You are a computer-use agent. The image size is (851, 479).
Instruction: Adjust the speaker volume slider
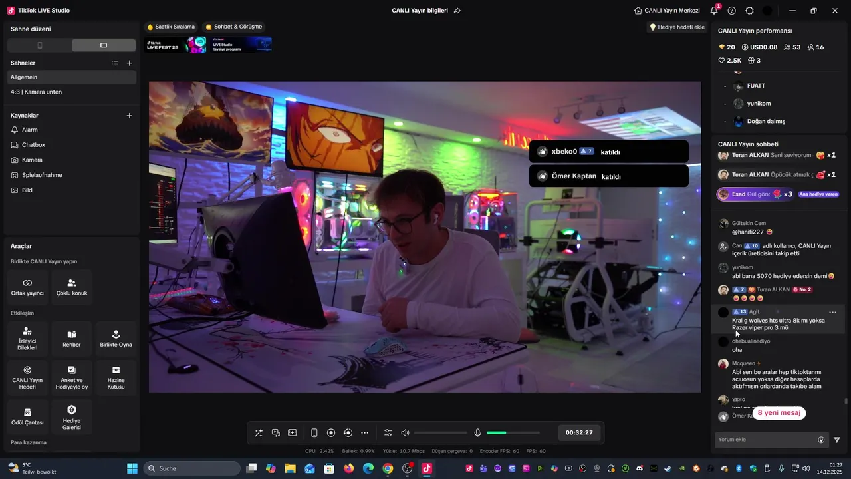pos(440,433)
